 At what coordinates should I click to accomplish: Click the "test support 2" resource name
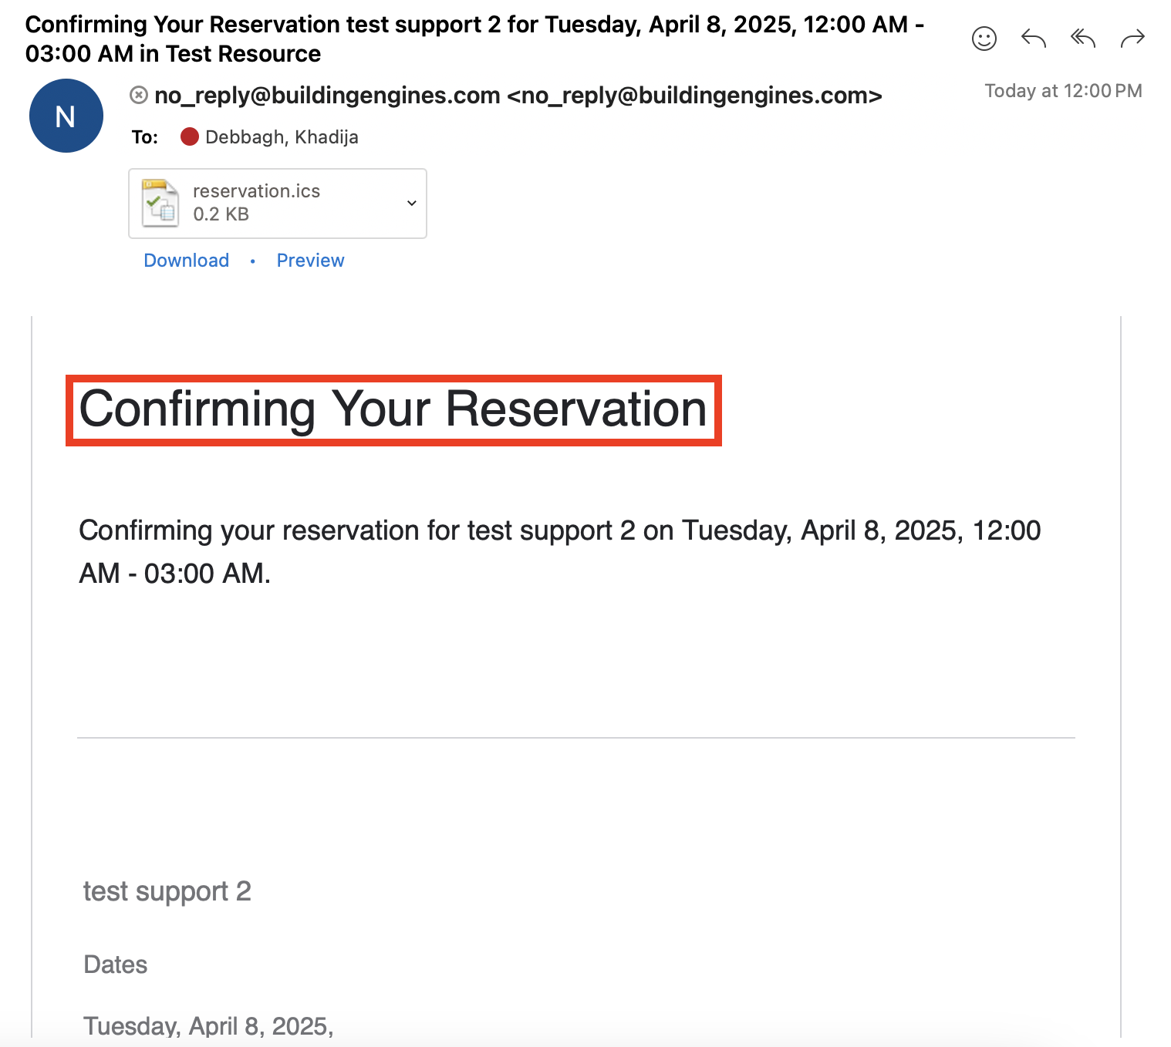[167, 891]
